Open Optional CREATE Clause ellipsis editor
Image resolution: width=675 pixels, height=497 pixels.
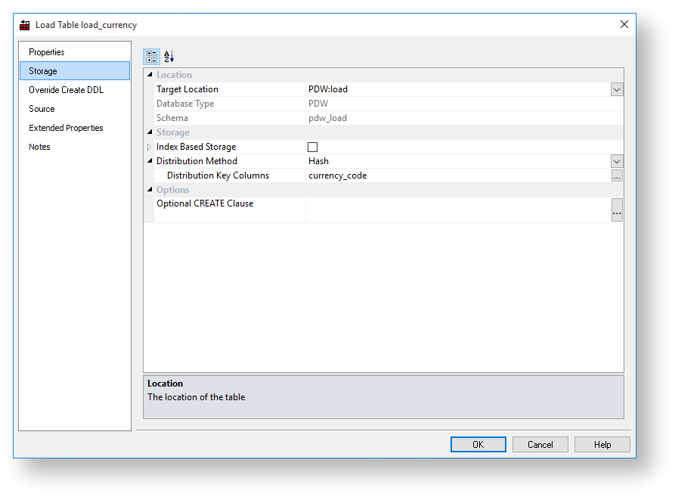click(617, 210)
